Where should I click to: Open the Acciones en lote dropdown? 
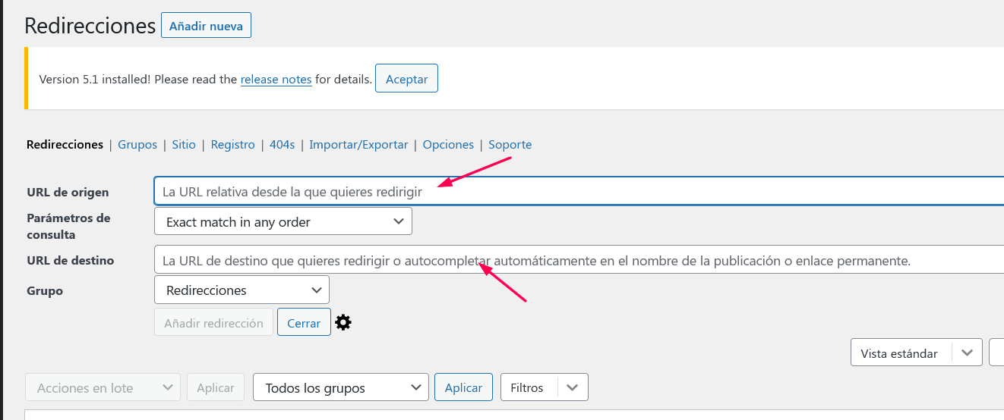coord(103,387)
